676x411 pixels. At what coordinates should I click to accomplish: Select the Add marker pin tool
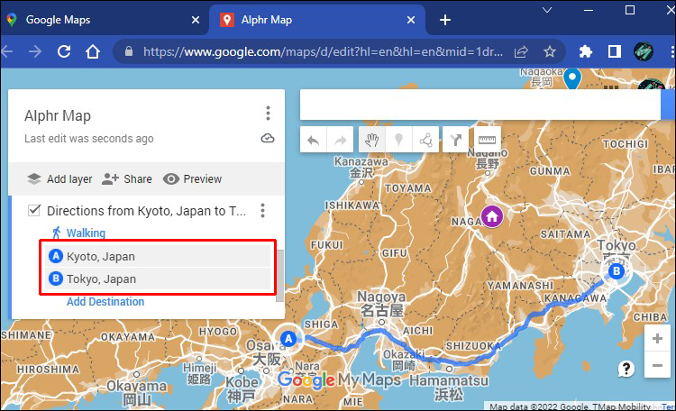pyautogui.click(x=398, y=140)
